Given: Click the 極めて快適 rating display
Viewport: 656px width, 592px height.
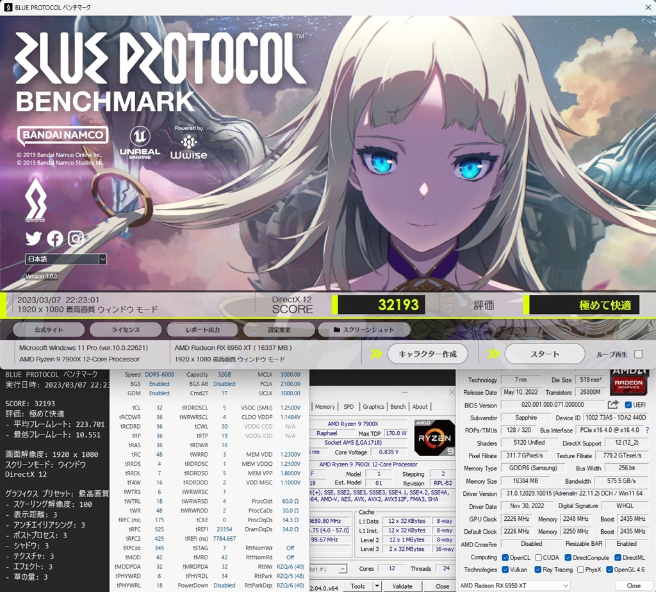Looking at the screenshot, I should [x=584, y=305].
